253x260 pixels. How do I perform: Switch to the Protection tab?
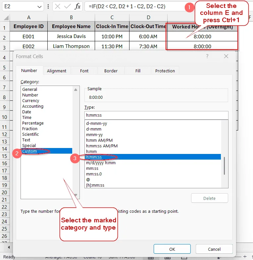click(x=165, y=71)
